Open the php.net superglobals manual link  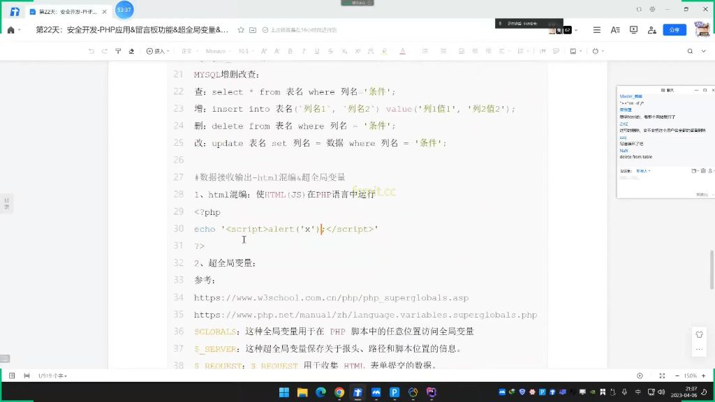click(365, 315)
